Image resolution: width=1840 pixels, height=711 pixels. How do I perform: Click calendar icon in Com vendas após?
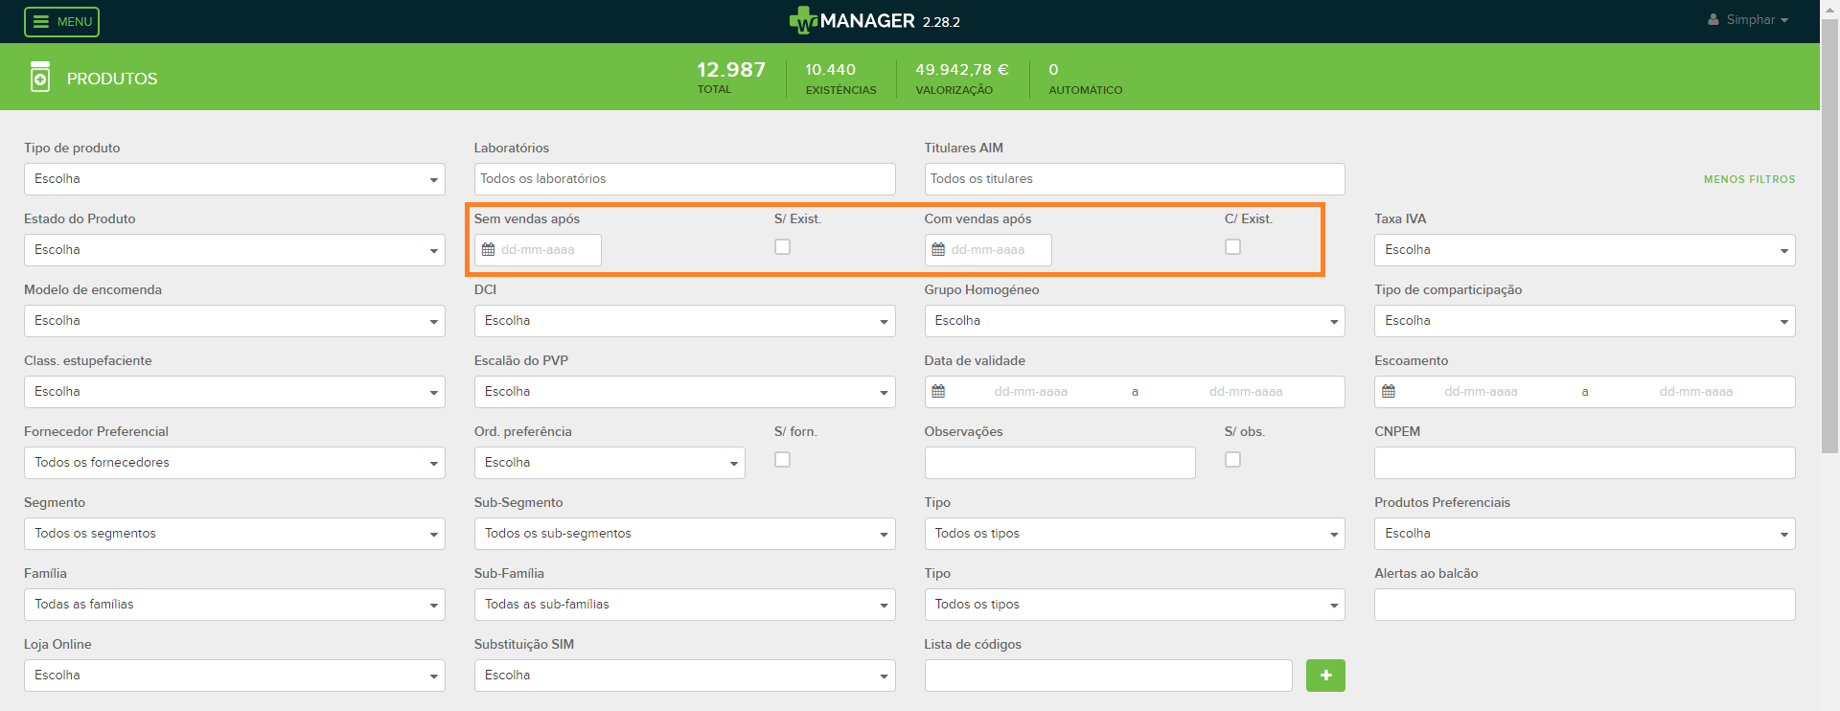(938, 250)
